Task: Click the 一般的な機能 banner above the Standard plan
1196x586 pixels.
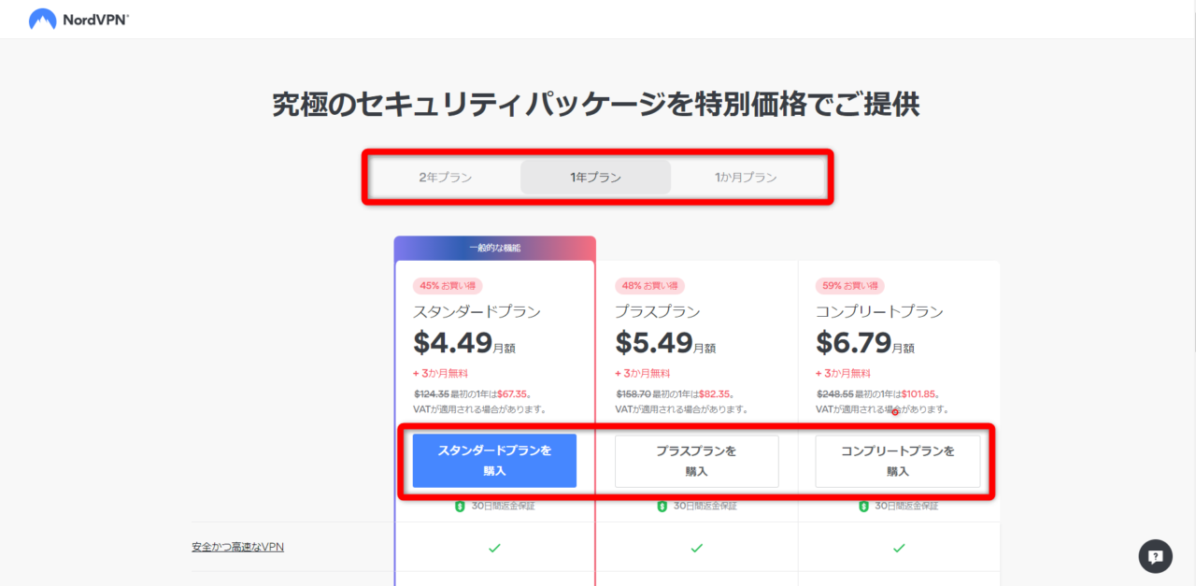Action: 494,248
